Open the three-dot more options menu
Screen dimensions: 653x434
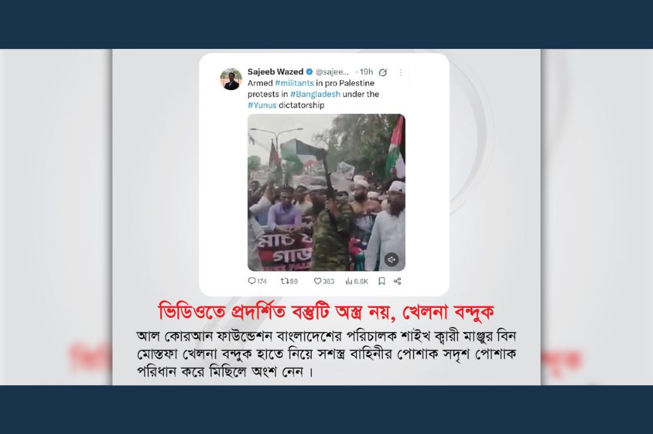click(x=401, y=72)
